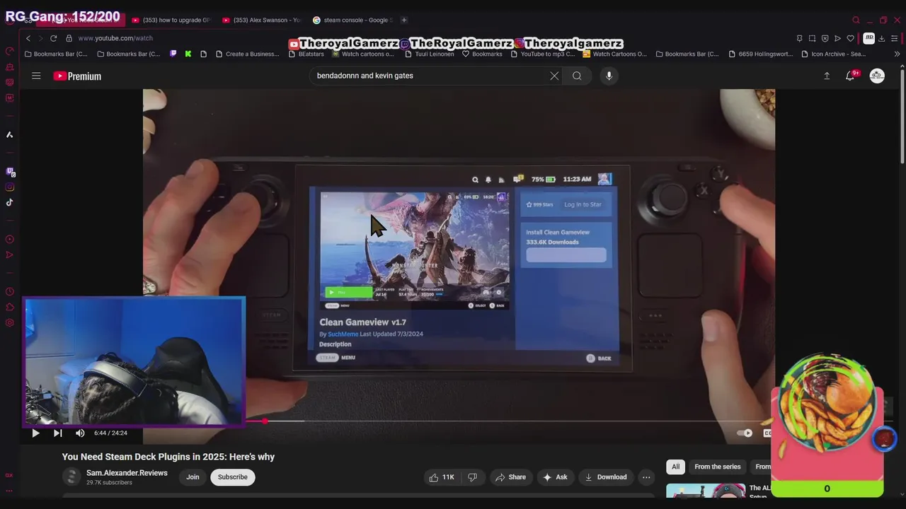
Task: Click the www.youtube.com/watch address bar
Action: [x=115, y=38]
